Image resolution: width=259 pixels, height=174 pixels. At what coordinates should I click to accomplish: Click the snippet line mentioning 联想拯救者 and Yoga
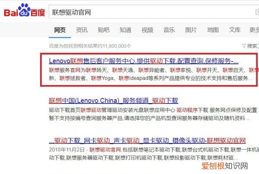click(151, 78)
